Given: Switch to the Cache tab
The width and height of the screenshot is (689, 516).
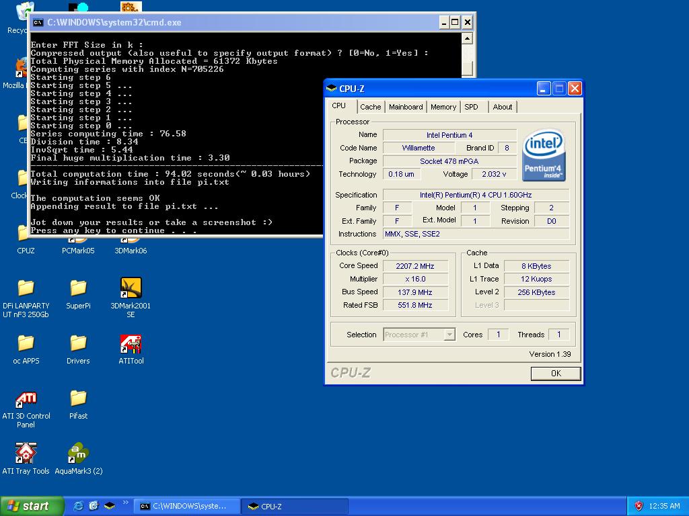Looking at the screenshot, I should [371, 107].
